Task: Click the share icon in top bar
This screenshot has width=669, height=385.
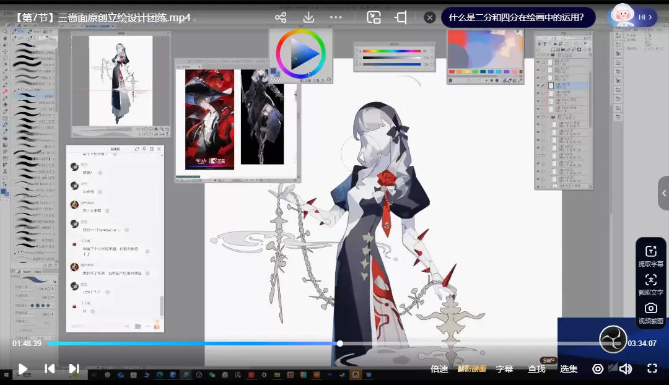Action: coord(281,17)
